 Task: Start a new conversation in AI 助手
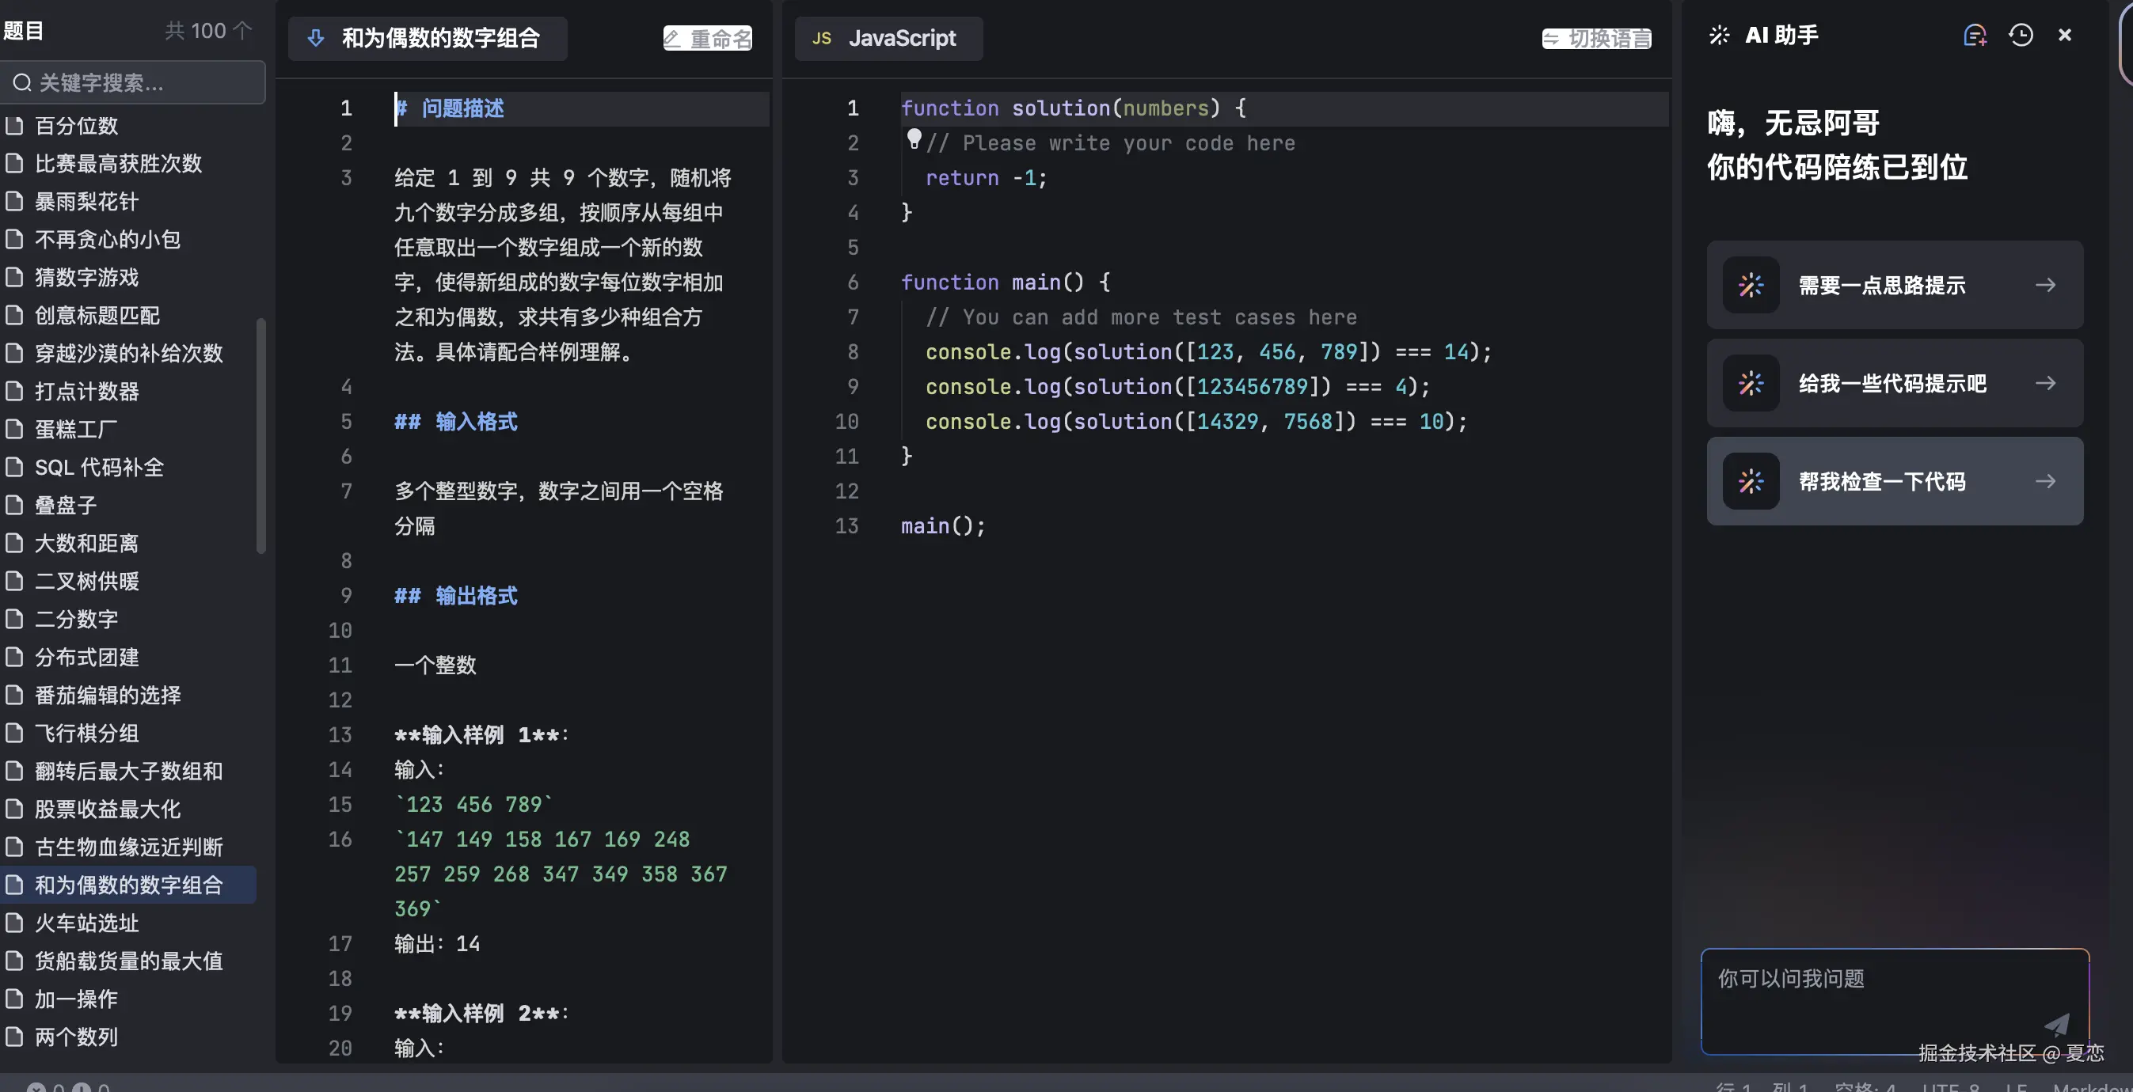click(x=1975, y=35)
